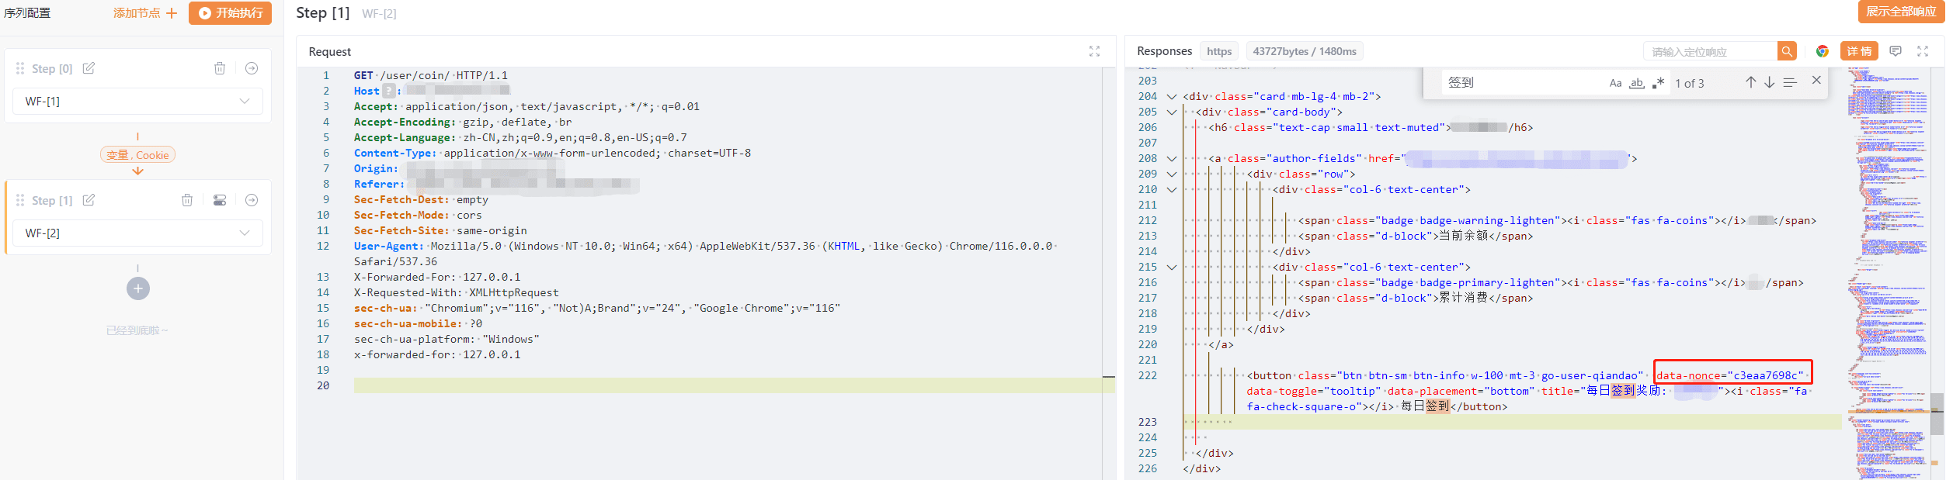Open the response in Chrome browser

click(1823, 51)
